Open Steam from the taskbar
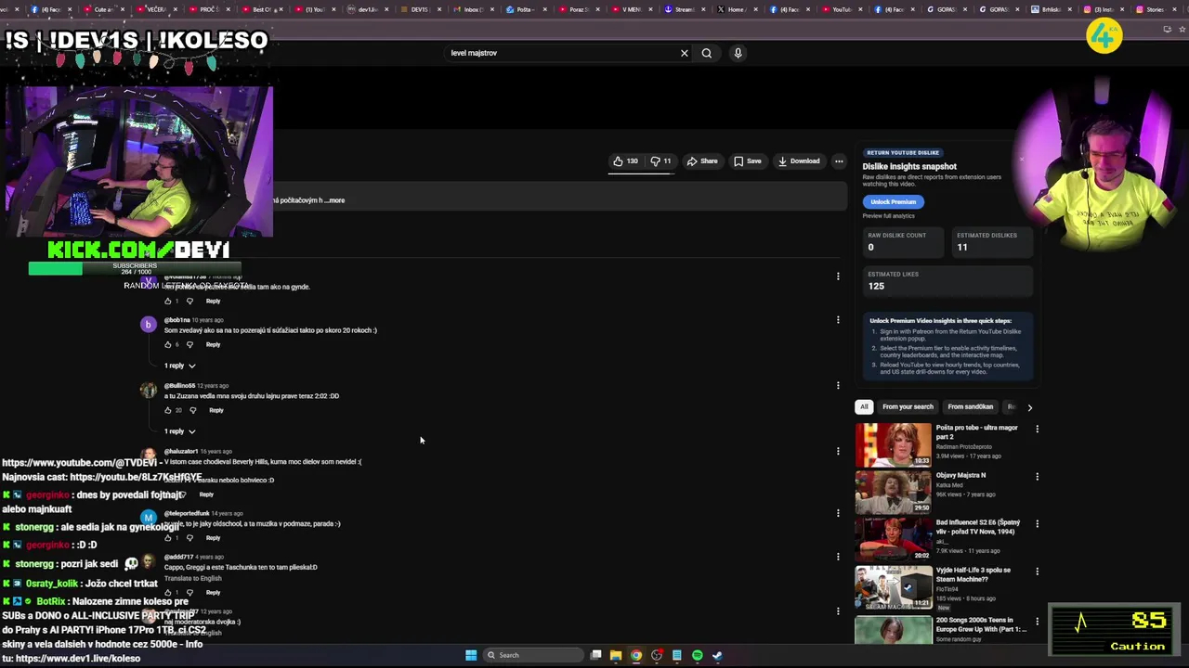 coord(717,655)
